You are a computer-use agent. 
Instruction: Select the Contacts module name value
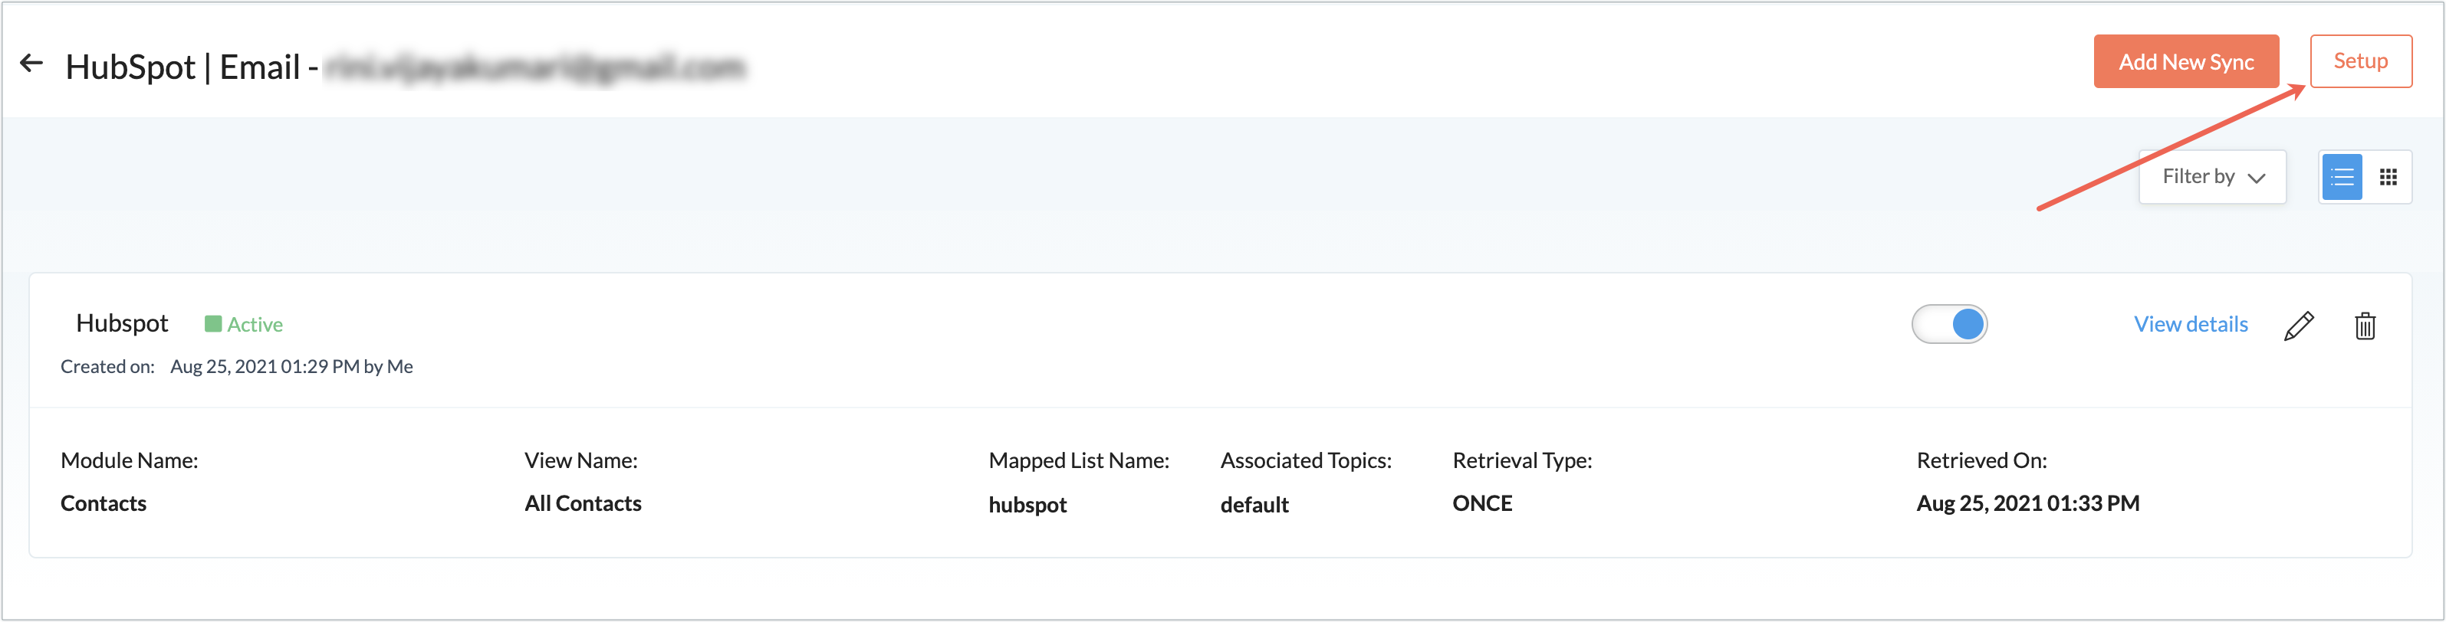pos(104,503)
